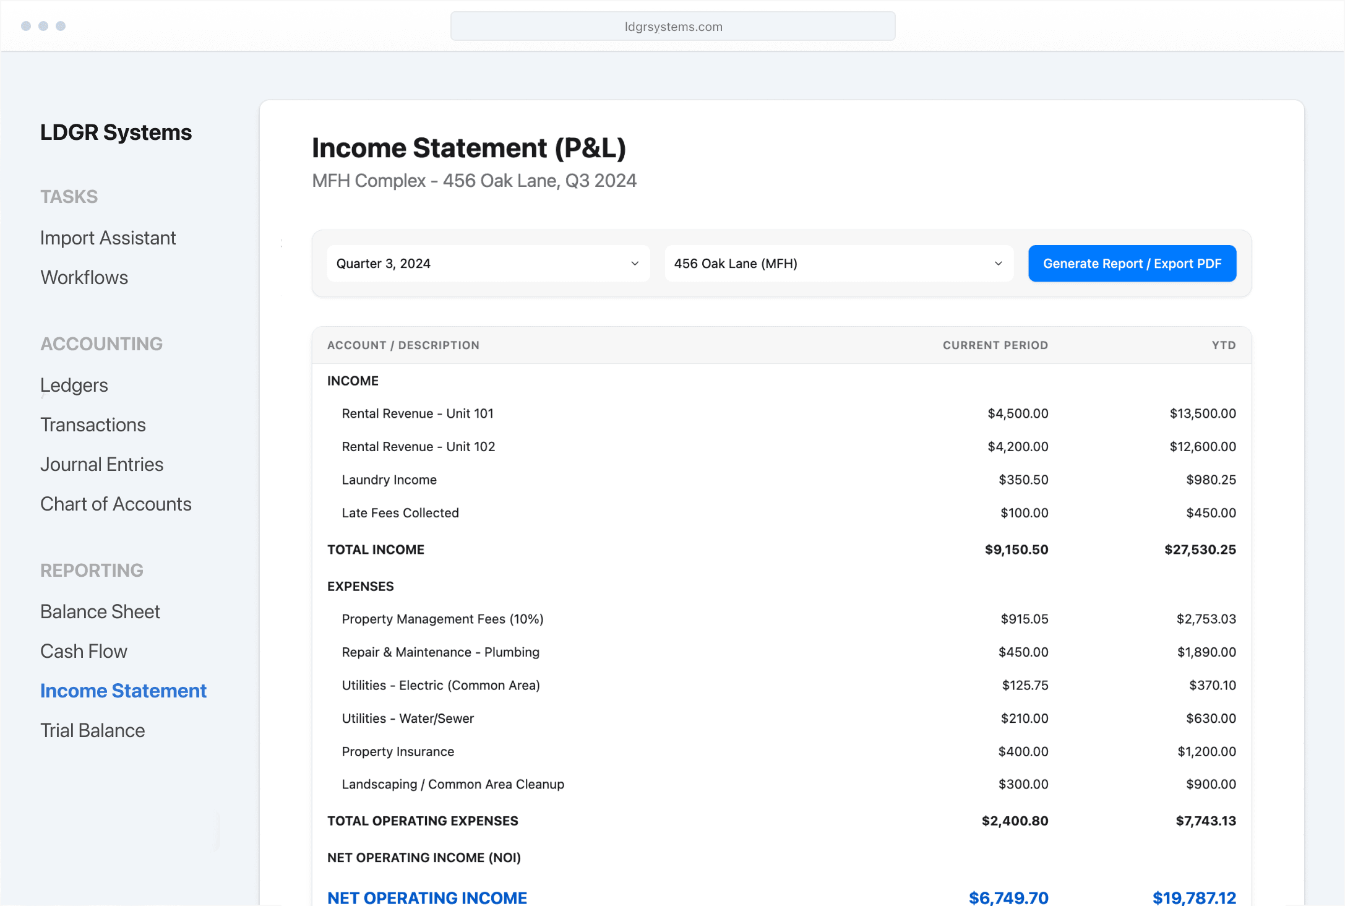Screen dimensions: 1345x906
Task: Click Generate Report / Export PDF button
Action: (1132, 264)
